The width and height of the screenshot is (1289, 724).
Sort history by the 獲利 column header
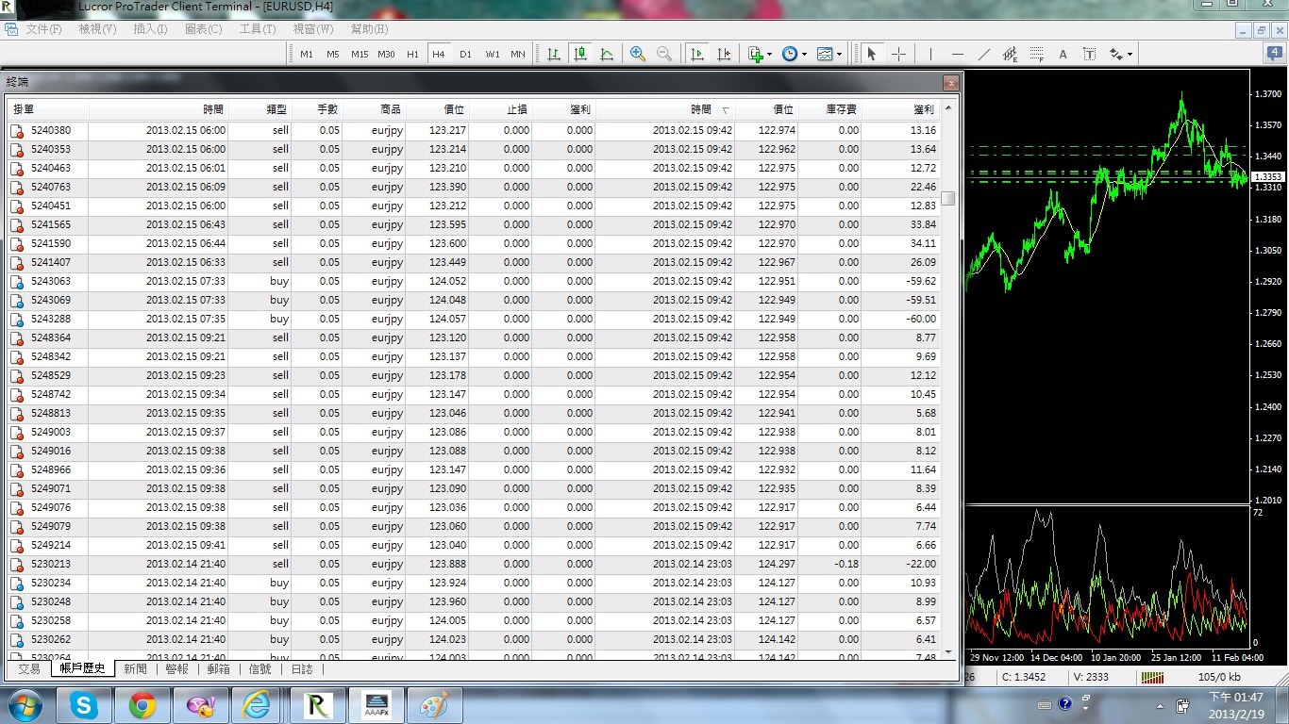tap(923, 109)
